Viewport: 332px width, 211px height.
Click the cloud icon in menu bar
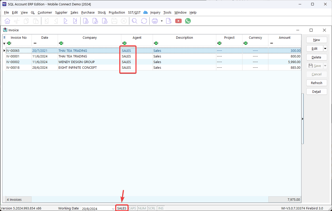tap(145, 12)
